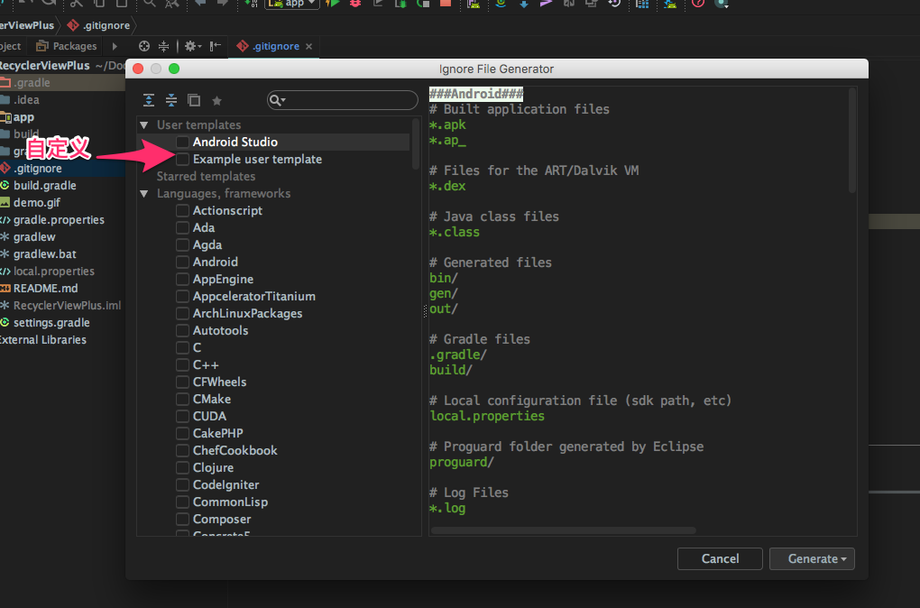
Task: Click Generate to create the ignore file
Action: (x=805, y=558)
